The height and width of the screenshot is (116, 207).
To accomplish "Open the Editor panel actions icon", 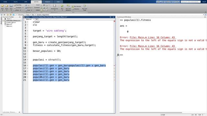I will [x=110, y=17].
